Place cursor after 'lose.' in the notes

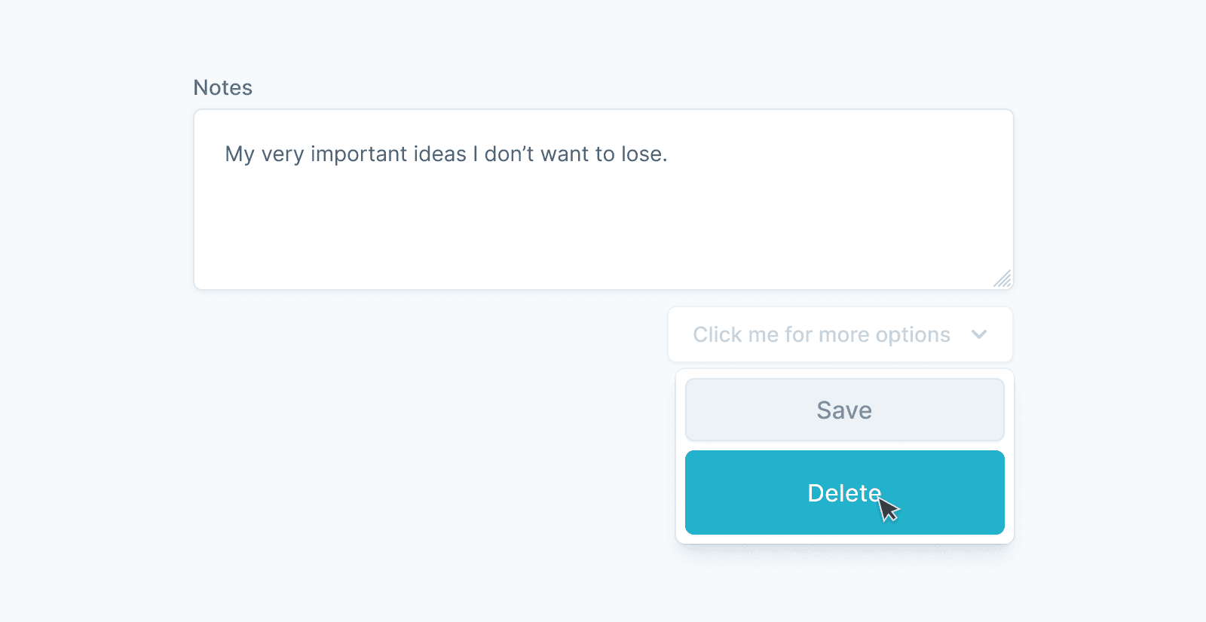pos(669,154)
